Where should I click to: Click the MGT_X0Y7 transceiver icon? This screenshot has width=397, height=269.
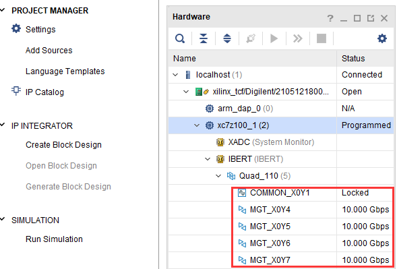(x=242, y=260)
